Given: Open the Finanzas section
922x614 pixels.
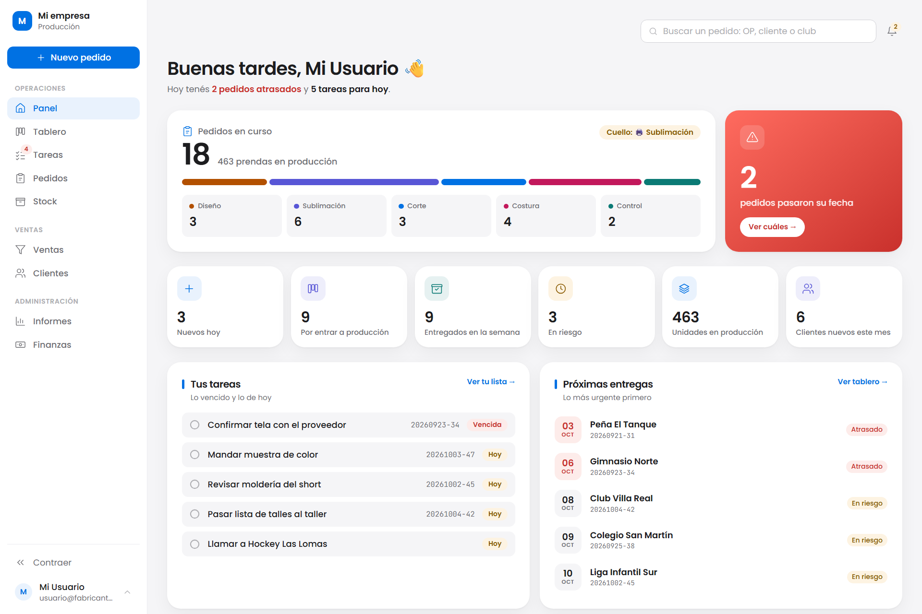Looking at the screenshot, I should pos(73,345).
